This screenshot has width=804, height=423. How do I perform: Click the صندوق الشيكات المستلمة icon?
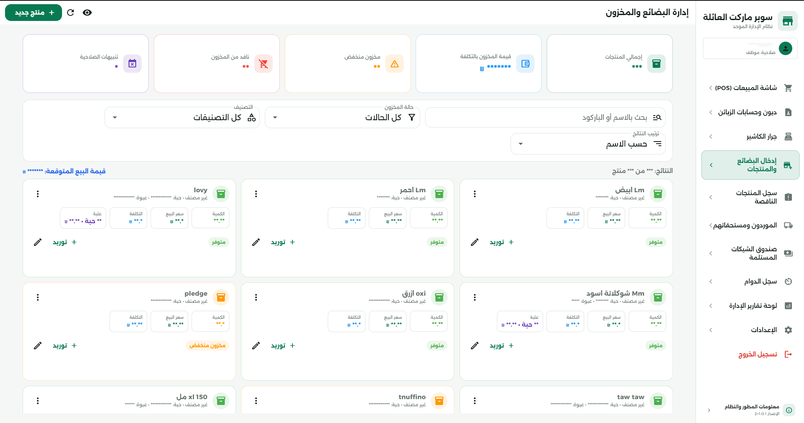(x=788, y=253)
